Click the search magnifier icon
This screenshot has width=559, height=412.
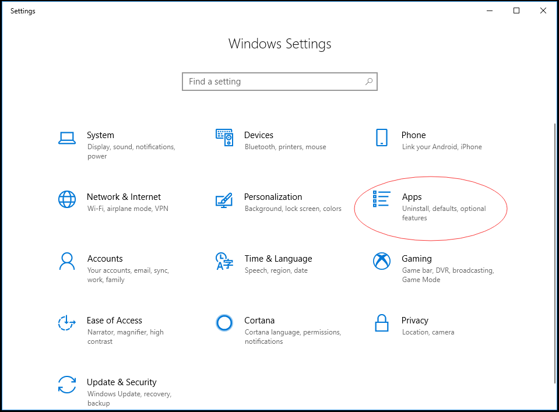pyautogui.click(x=369, y=82)
